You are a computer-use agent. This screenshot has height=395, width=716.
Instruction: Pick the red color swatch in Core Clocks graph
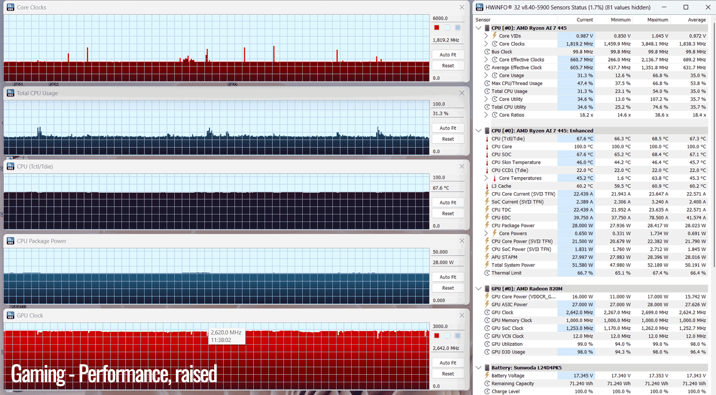437,28
